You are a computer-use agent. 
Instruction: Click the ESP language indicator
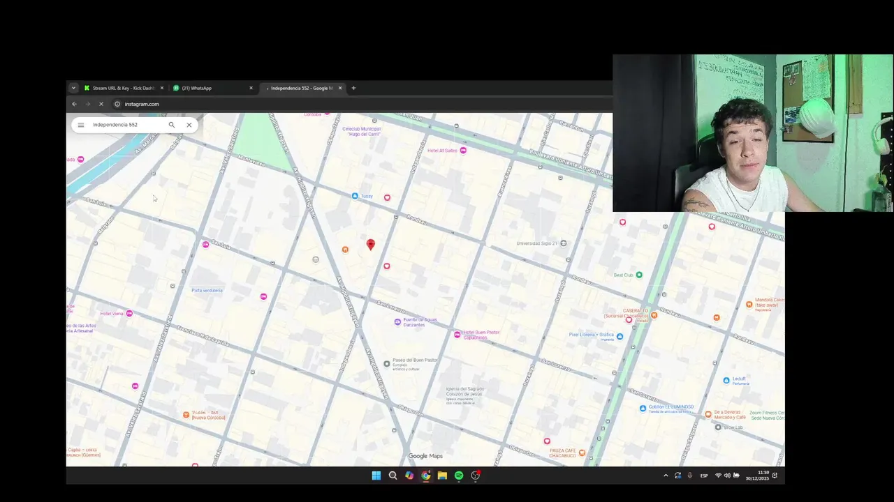click(x=704, y=476)
